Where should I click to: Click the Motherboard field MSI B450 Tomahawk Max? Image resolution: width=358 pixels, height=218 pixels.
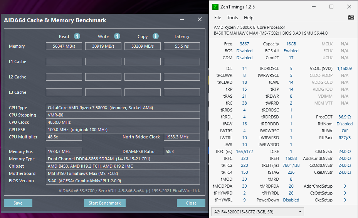coord(123,173)
